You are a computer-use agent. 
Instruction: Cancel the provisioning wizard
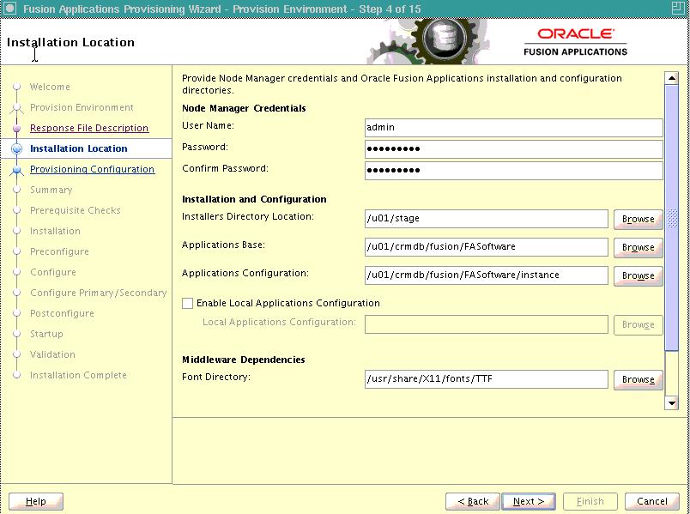[651, 501]
